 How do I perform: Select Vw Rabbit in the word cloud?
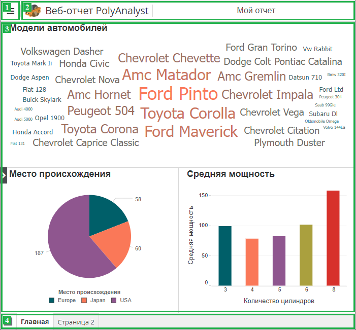coord(317,49)
